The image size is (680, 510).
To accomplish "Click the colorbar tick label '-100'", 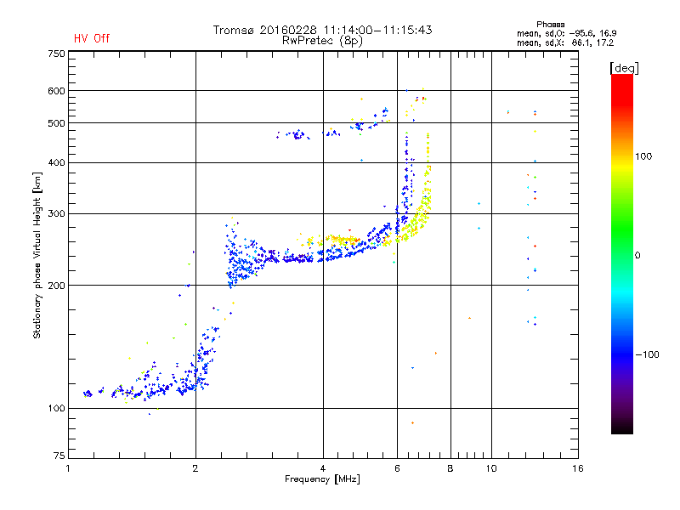I will point(648,354).
